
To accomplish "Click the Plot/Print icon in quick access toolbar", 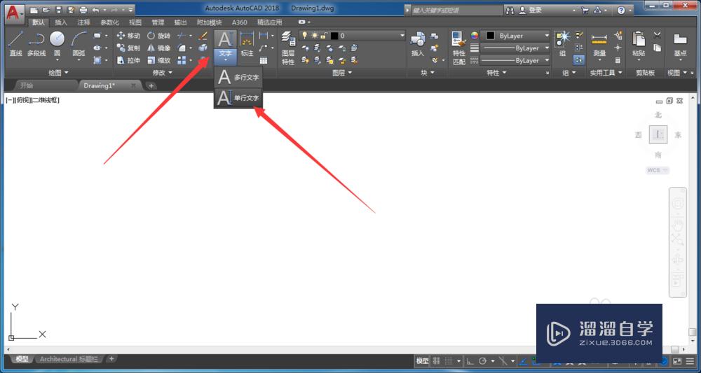I will click(83, 10).
